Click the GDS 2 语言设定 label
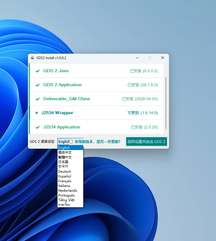Screen dimensions: 216x241 (42, 142)
